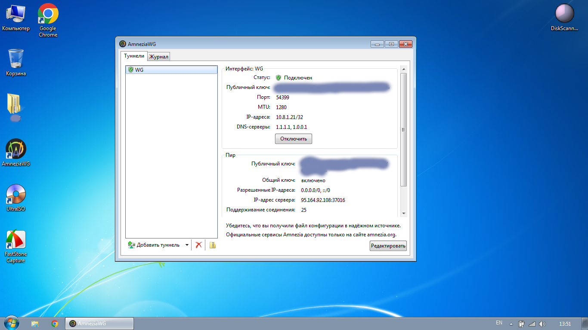Click the red X delete tunnel icon

[x=198, y=245]
